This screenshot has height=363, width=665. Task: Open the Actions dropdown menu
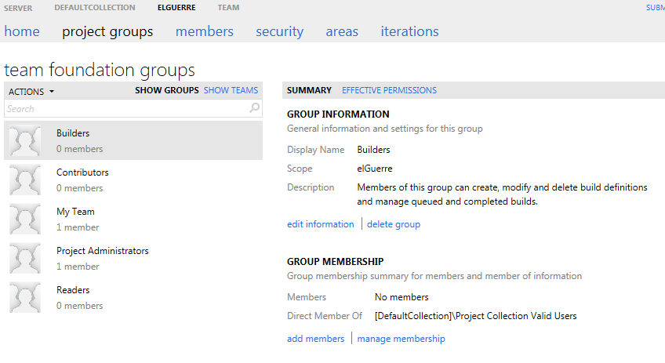tap(31, 91)
